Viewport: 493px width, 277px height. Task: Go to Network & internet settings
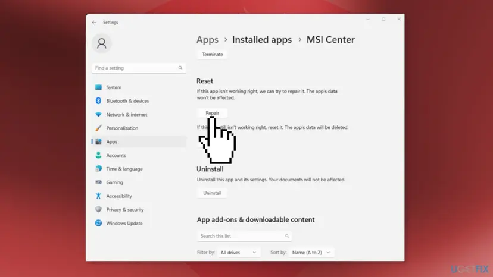click(139, 114)
